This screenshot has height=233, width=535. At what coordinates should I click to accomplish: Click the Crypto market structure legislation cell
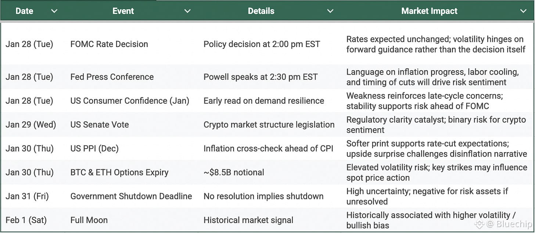click(x=269, y=125)
